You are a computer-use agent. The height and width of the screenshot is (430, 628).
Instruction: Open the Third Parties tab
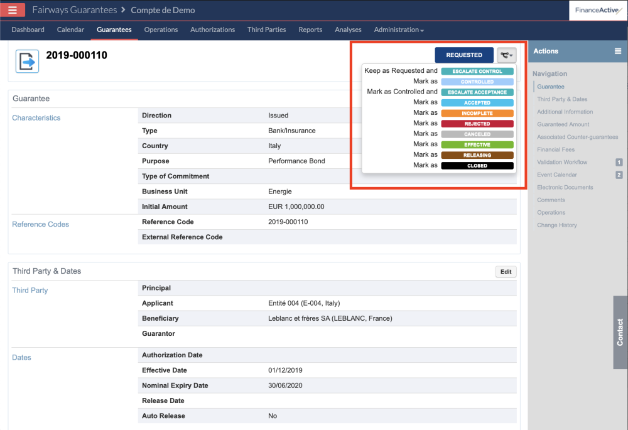267,30
